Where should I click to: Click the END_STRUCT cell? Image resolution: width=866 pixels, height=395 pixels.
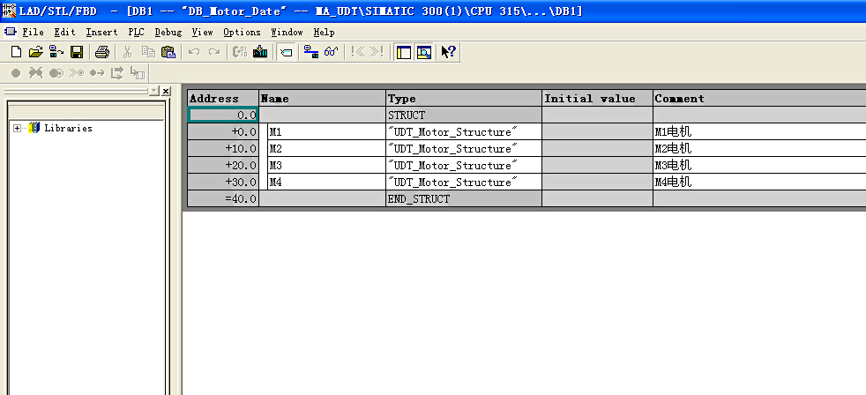pyautogui.click(x=463, y=199)
